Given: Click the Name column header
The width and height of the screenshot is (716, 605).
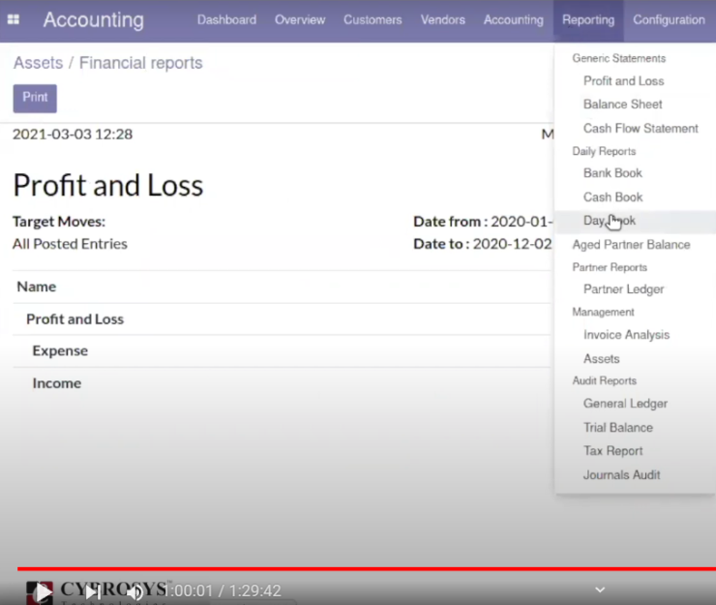Looking at the screenshot, I should click(37, 287).
